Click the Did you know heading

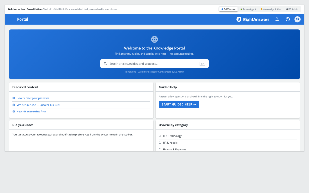click(22, 125)
